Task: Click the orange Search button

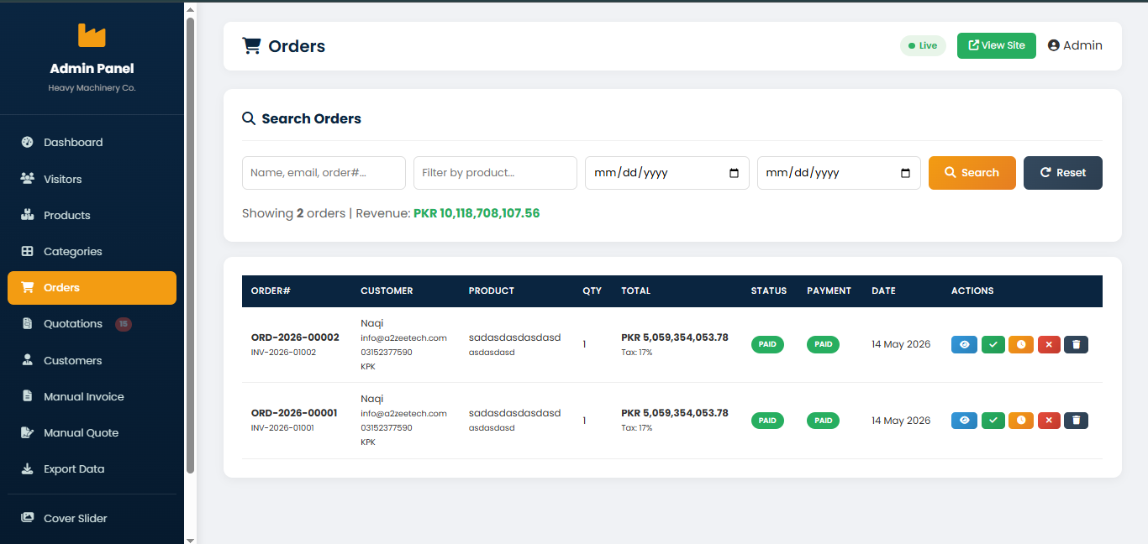Action: pyautogui.click(x=972, y=173)
